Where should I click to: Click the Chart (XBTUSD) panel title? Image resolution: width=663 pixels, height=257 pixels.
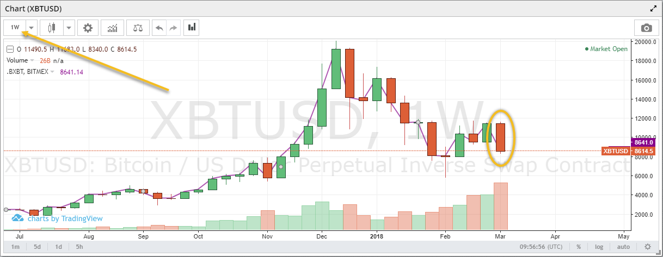pyautogui.click(x=32, y=8)
